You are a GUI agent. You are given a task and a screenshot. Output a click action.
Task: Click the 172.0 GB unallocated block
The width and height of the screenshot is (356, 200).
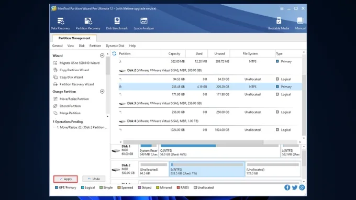click(273, 169)
